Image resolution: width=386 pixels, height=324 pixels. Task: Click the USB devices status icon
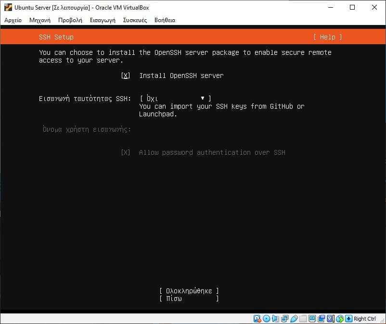[x=294, y=319]
